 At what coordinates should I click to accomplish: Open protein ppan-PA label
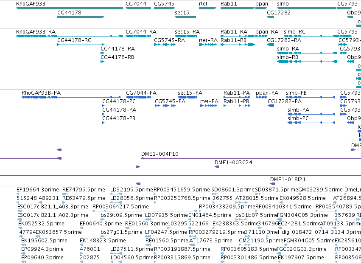[267, 93]
